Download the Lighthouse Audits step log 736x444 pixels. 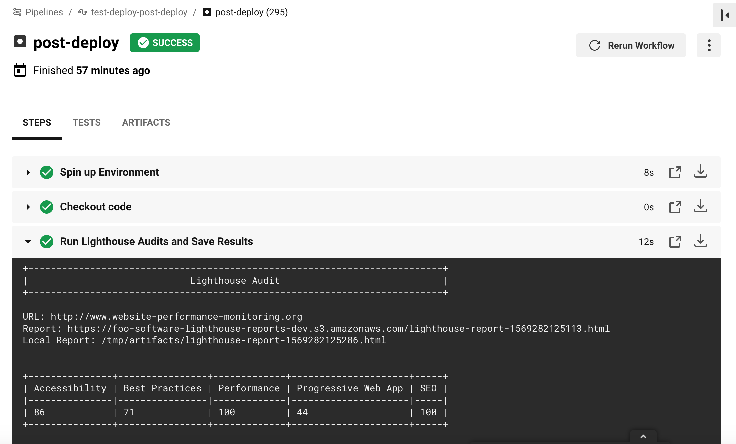click(x=700, y=241)
